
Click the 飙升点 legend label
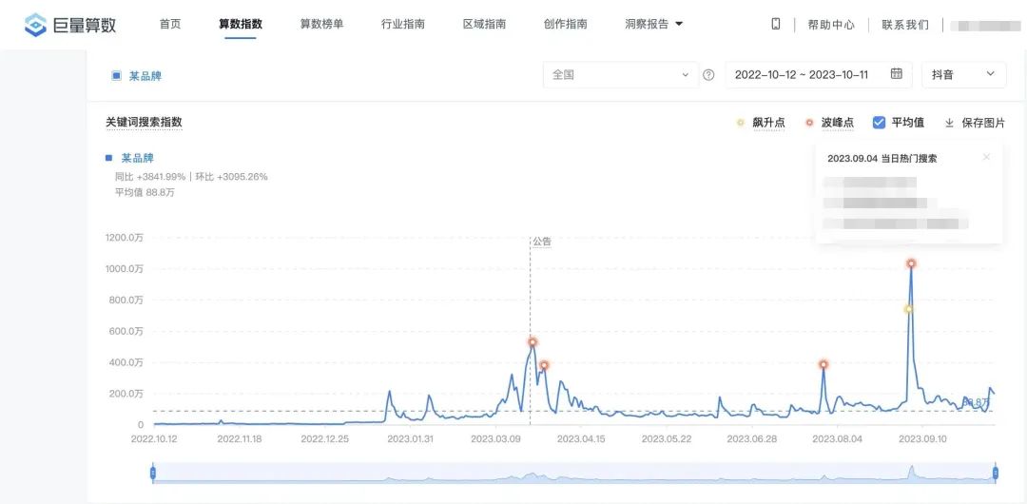769,123
